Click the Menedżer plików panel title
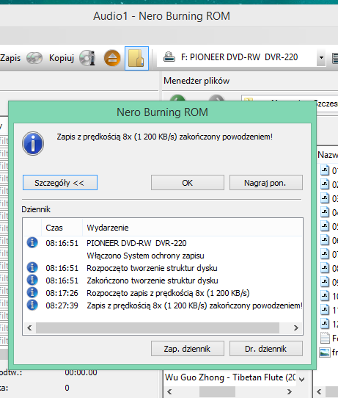338x398 pixels. (196, 81)
